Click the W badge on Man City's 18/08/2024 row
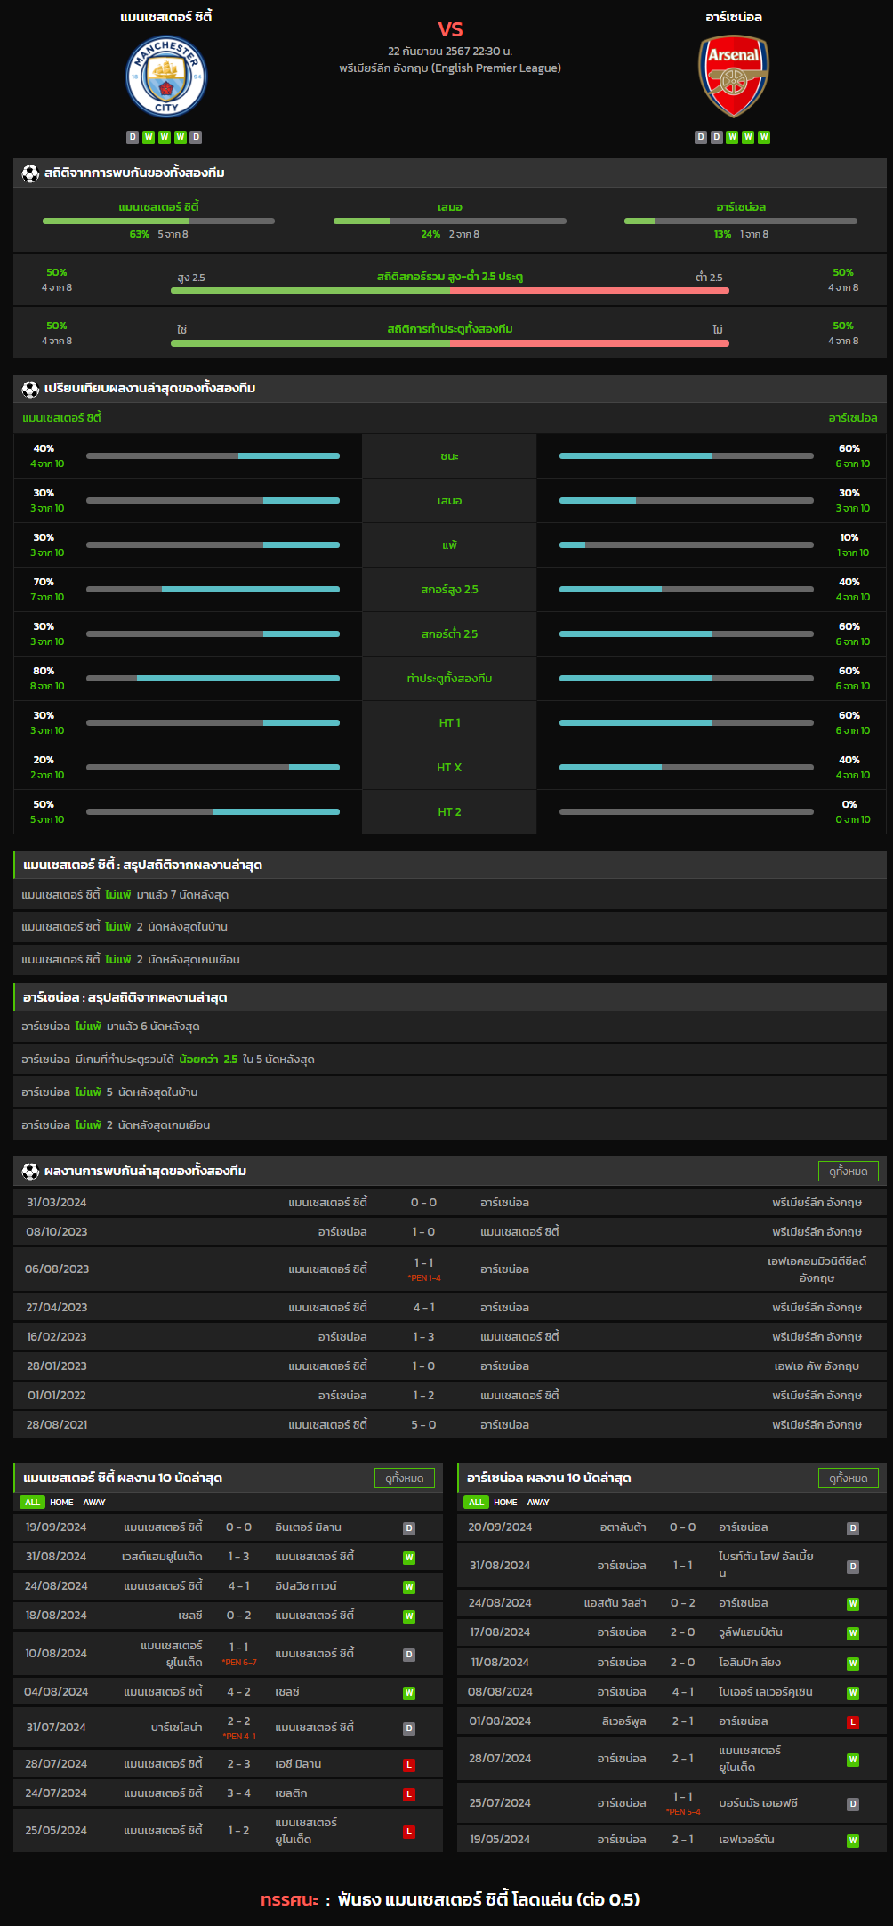 tap(409, 1616)
